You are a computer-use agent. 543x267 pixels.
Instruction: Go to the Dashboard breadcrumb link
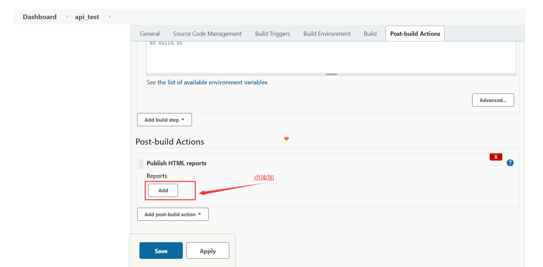click(x=40, y=17)
